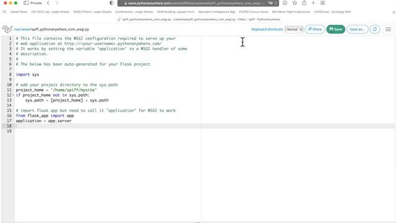Open the www breadcrumb link
Screen dimensions: 396x223
(25, 29)
